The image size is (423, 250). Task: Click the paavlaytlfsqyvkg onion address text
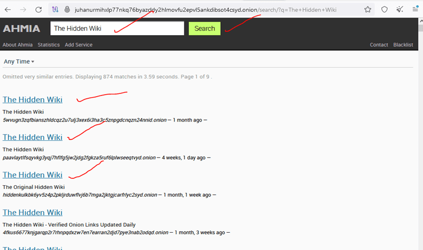[x=80, y=158]
